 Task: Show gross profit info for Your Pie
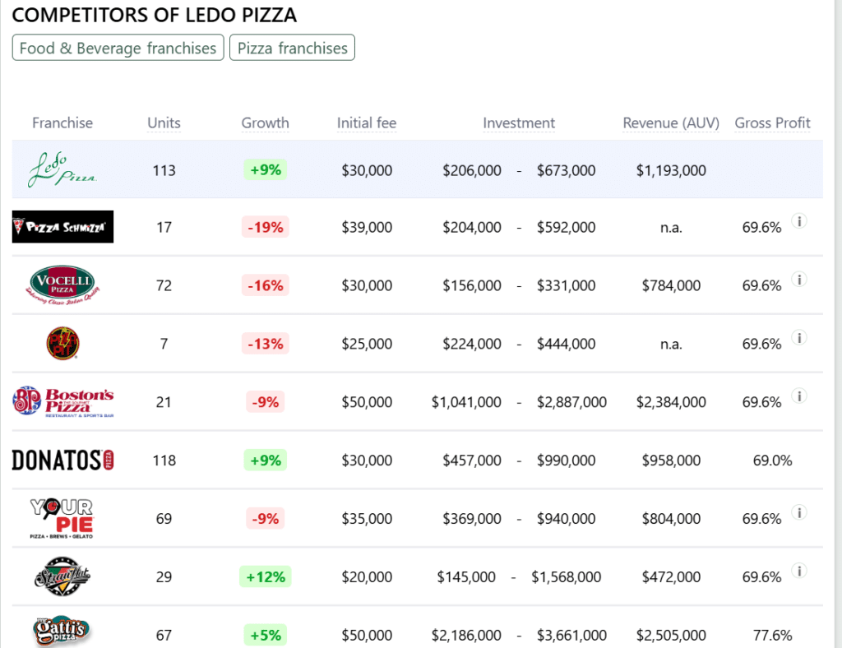798,513
